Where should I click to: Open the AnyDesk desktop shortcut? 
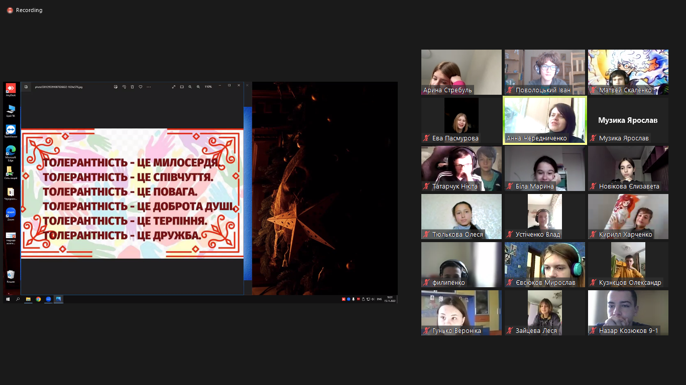tap(11, 89)
